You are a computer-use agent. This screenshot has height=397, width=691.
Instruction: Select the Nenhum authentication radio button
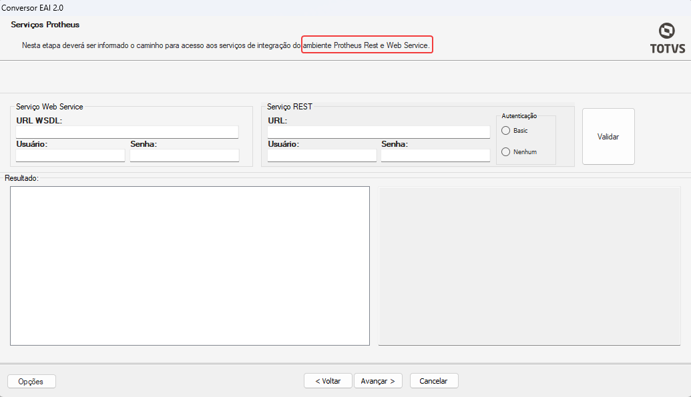(505, 151)
